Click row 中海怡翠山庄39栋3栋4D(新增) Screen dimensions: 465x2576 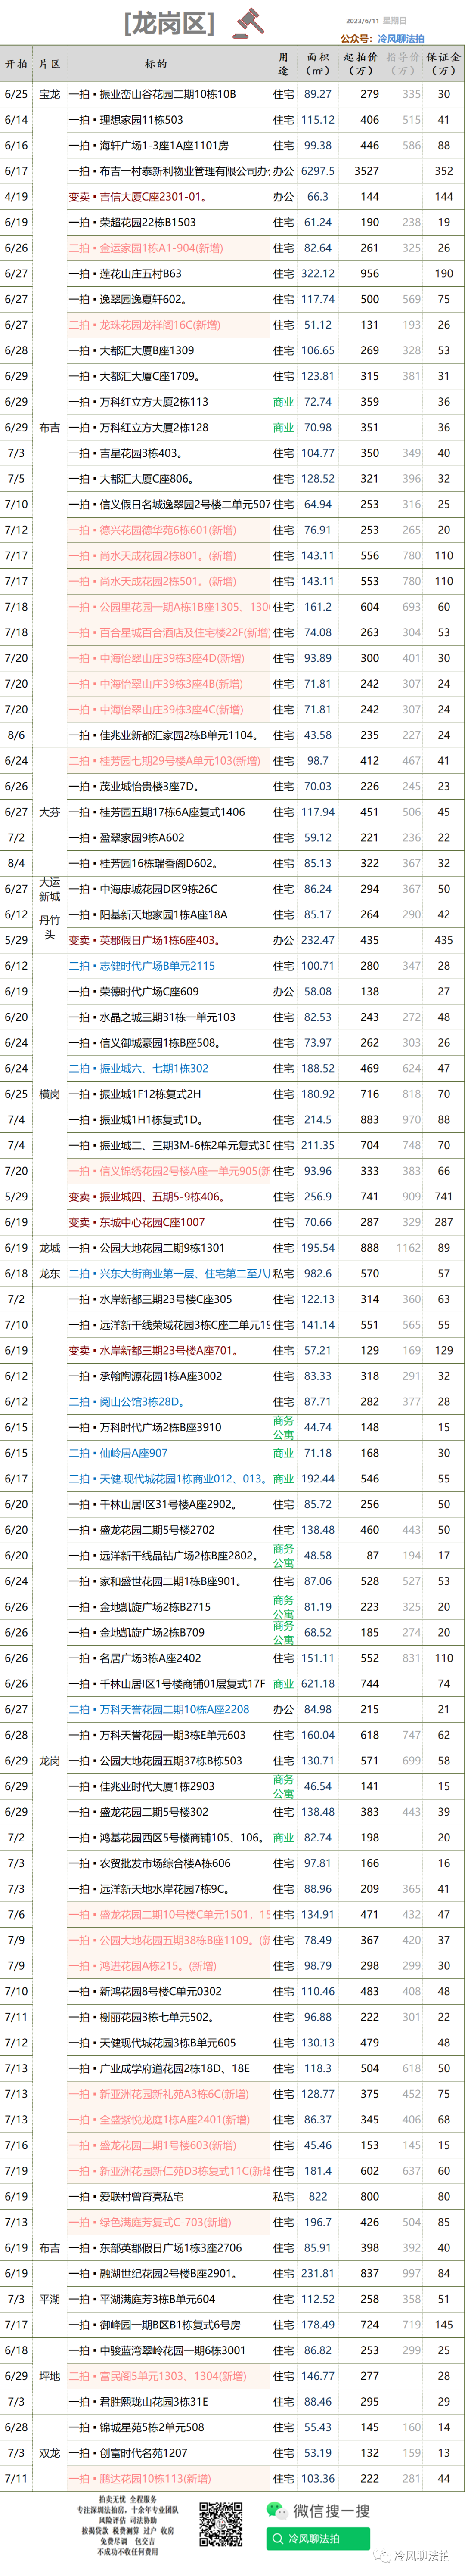tap(232, 658)
